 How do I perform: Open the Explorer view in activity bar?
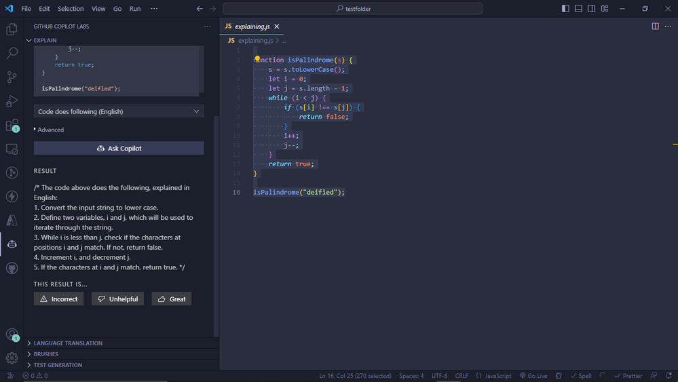(12, 29)
